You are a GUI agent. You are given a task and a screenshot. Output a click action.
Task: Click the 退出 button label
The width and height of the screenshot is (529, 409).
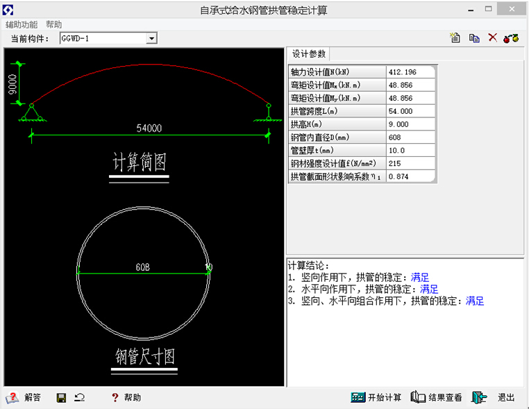[506, 397]
